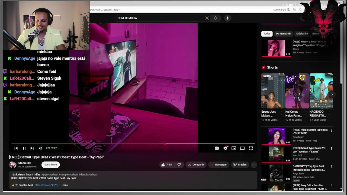Enter fullscreen mode
The width and height of the screenshot is (347, 195).
coord(251,148)
